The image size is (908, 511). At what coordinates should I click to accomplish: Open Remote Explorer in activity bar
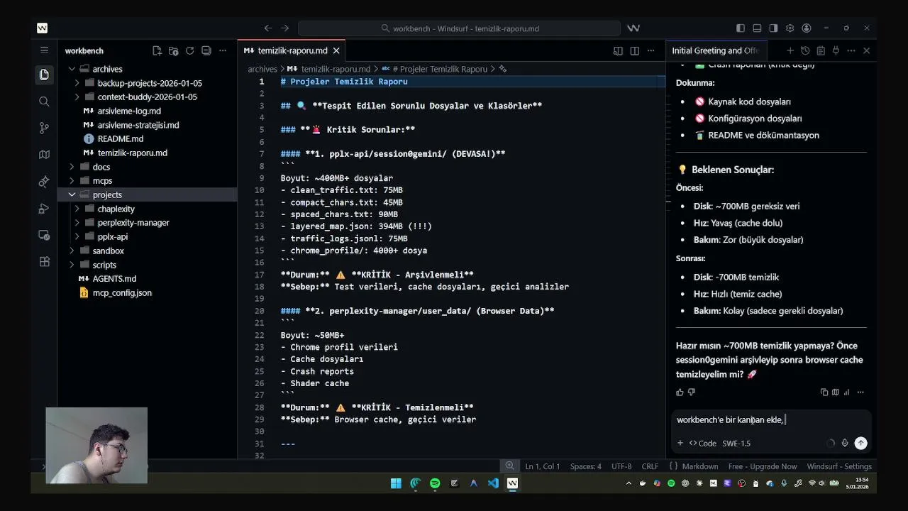coord(44,235)
